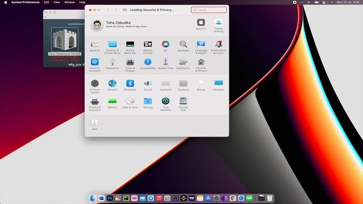
Task: Focus the System Preferences search field
Action: click(209, 10)
